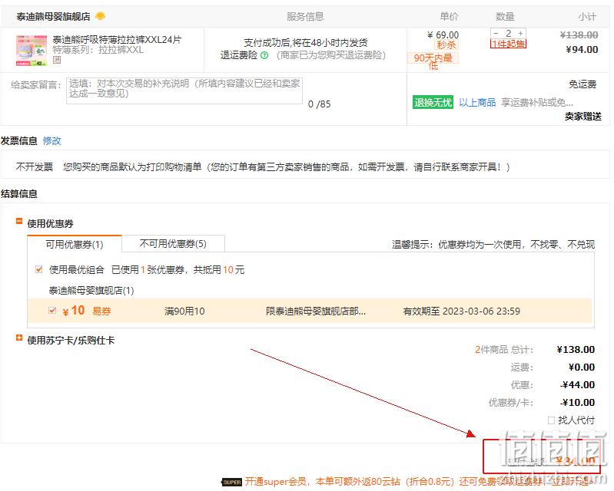
Task: Click 修改 to edit invoice info
Action: [51, 140]
